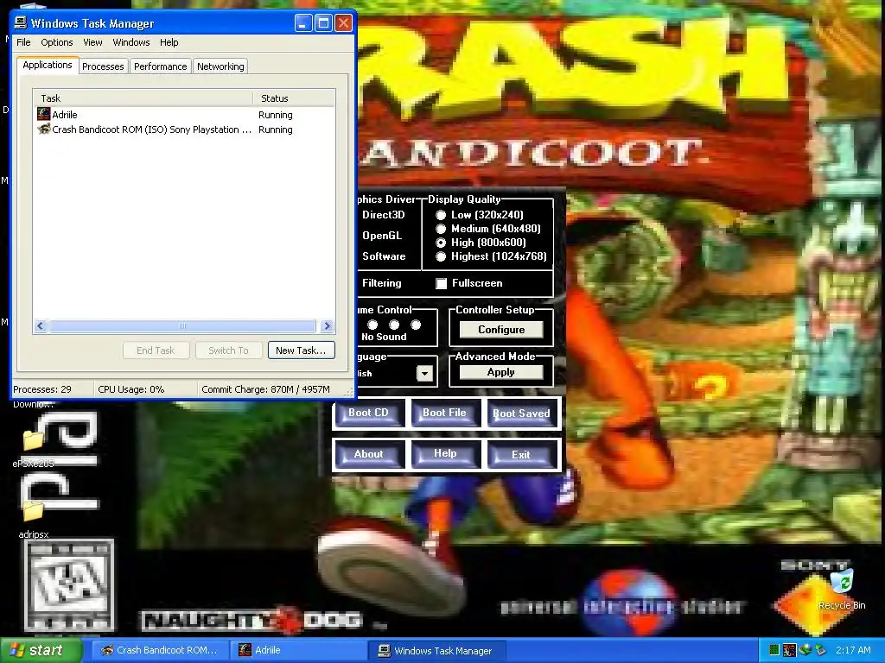Switch to the Processes tab
Screen dimensions: 885x663
103,66
